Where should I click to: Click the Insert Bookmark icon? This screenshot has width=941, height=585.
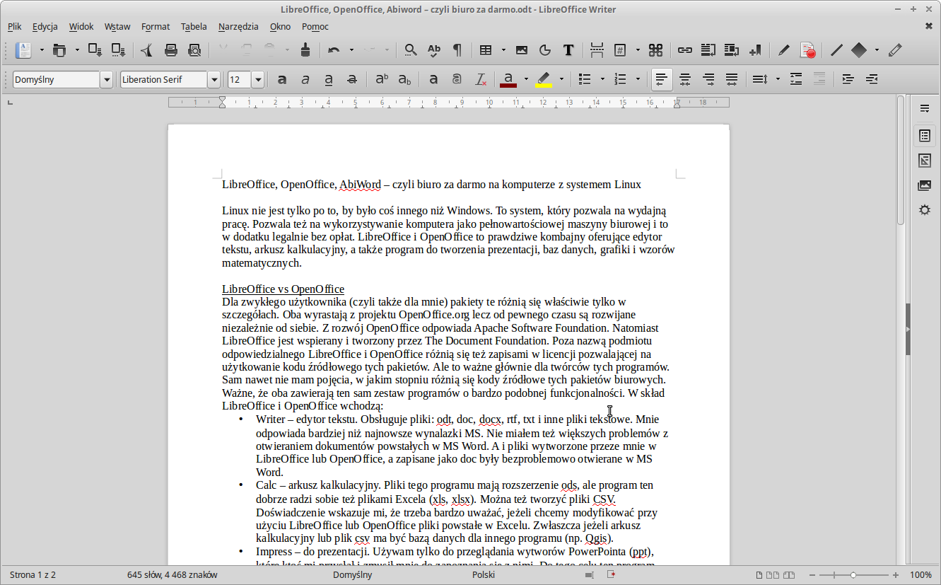(755, 50)
